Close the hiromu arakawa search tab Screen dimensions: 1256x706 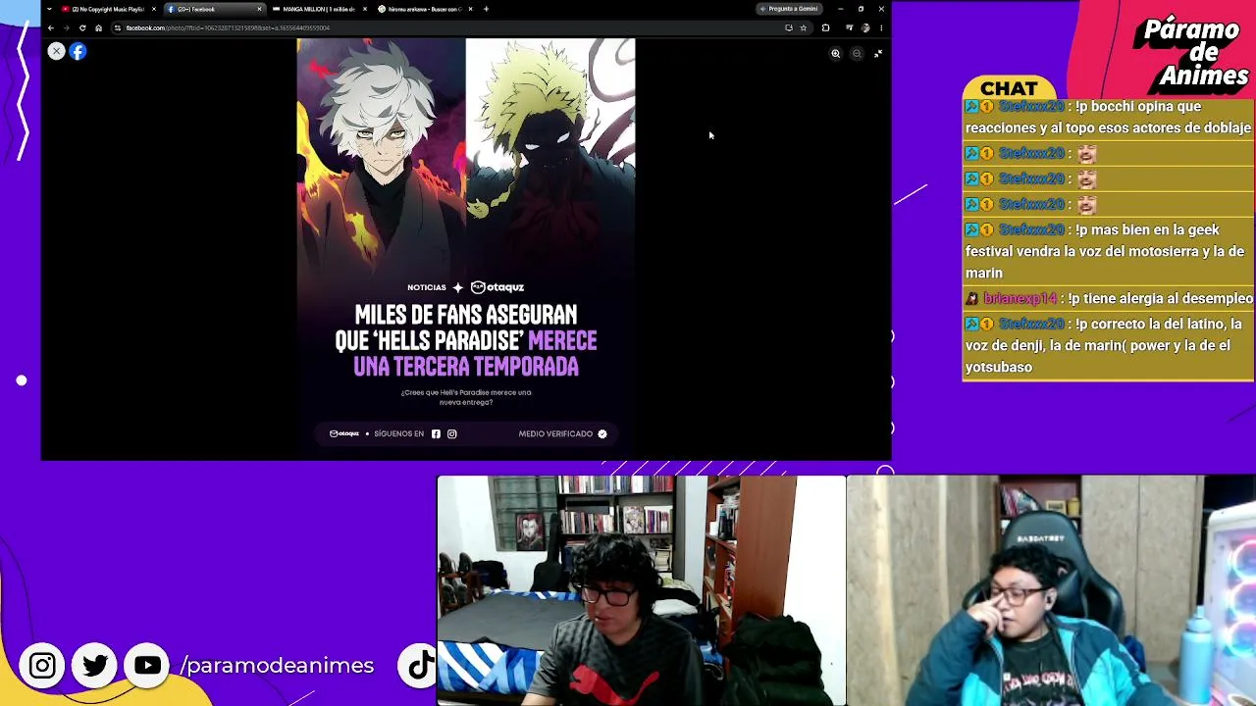click(x=471, y=9)
